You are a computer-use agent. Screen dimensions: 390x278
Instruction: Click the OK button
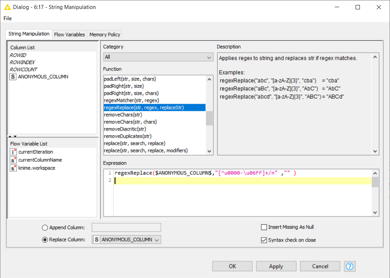click(232, 266)
